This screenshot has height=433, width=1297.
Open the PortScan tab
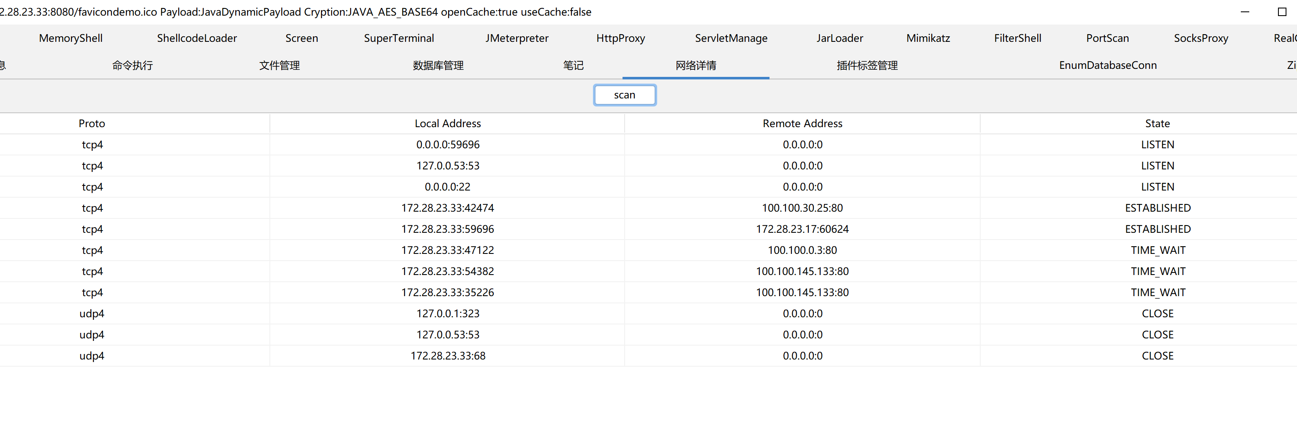(x=1107, y=38)
